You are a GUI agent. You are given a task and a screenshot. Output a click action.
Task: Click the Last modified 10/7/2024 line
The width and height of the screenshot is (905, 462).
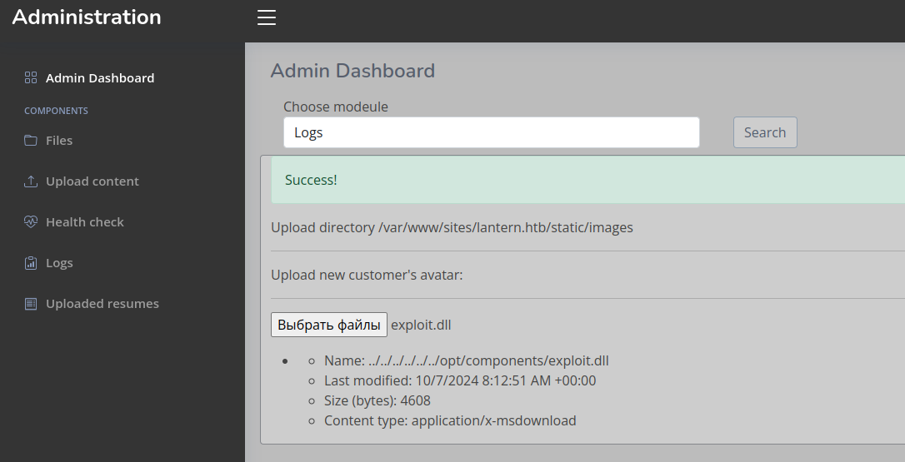460,380
